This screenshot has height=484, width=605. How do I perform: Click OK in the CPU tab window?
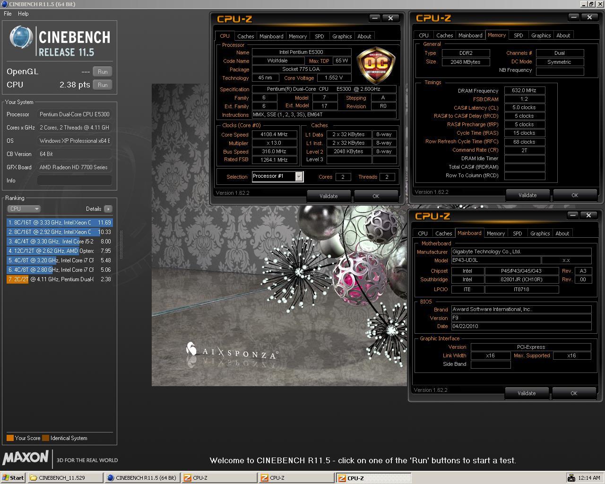(376, 196)
